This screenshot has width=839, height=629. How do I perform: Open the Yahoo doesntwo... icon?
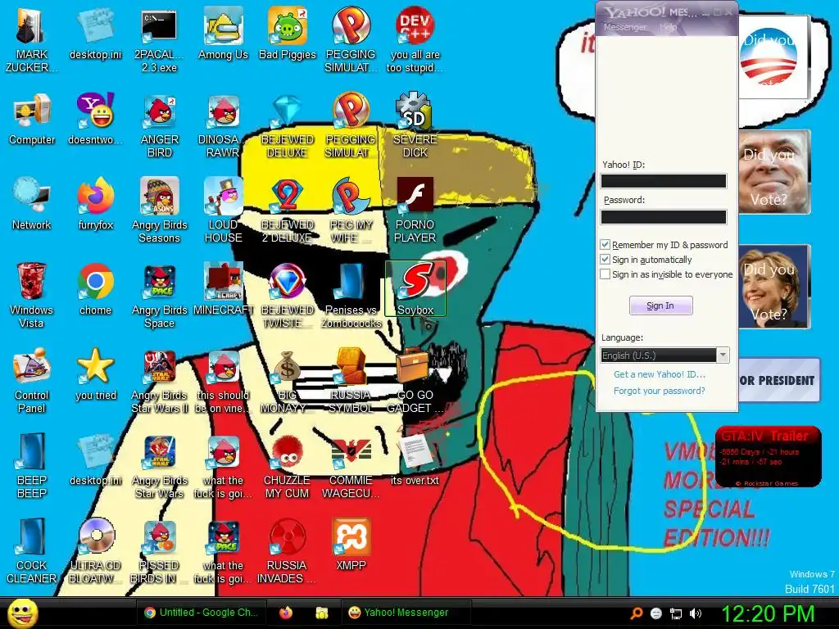[x=96, y=119]
